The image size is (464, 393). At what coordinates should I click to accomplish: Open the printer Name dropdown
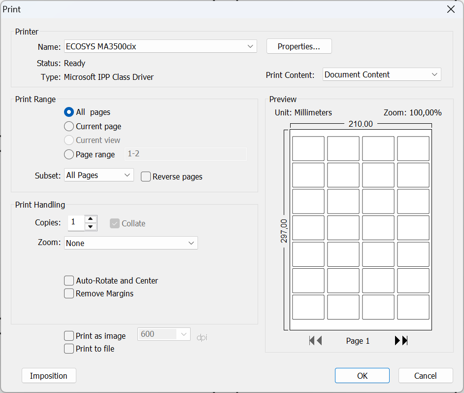tap(161, 46)
